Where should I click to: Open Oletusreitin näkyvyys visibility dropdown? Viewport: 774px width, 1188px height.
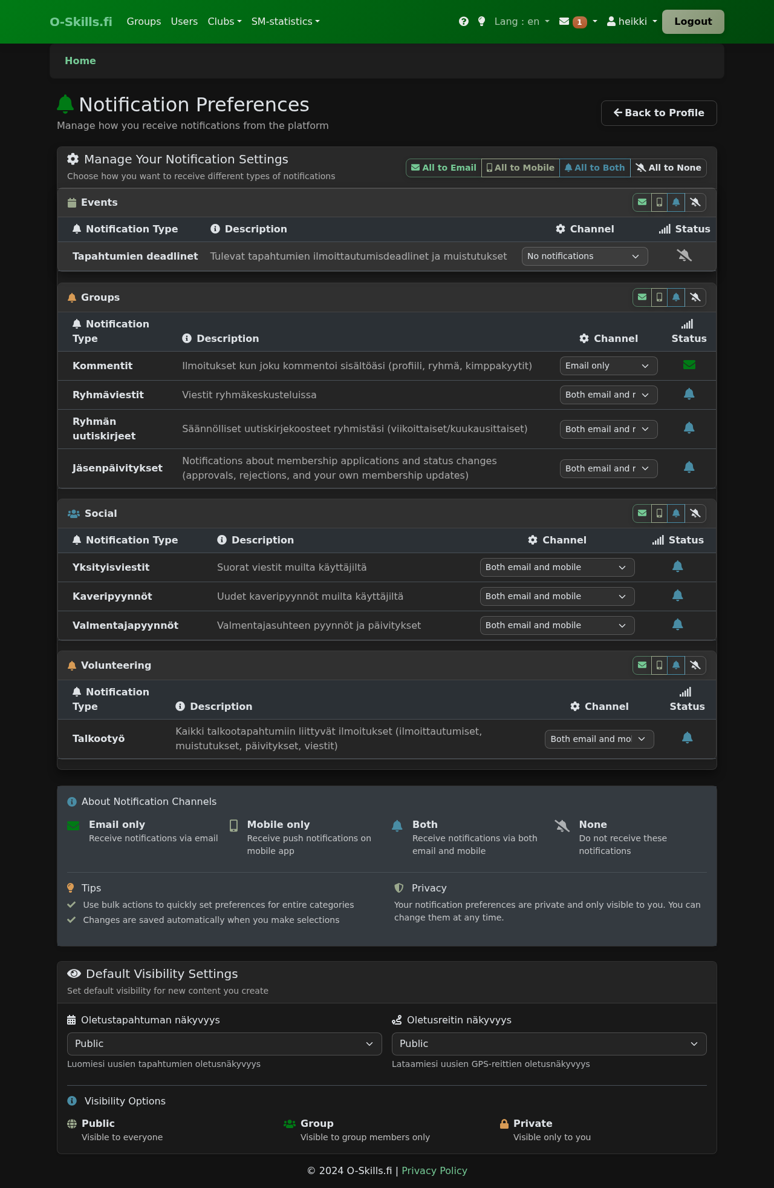[x=549, y=1044]
